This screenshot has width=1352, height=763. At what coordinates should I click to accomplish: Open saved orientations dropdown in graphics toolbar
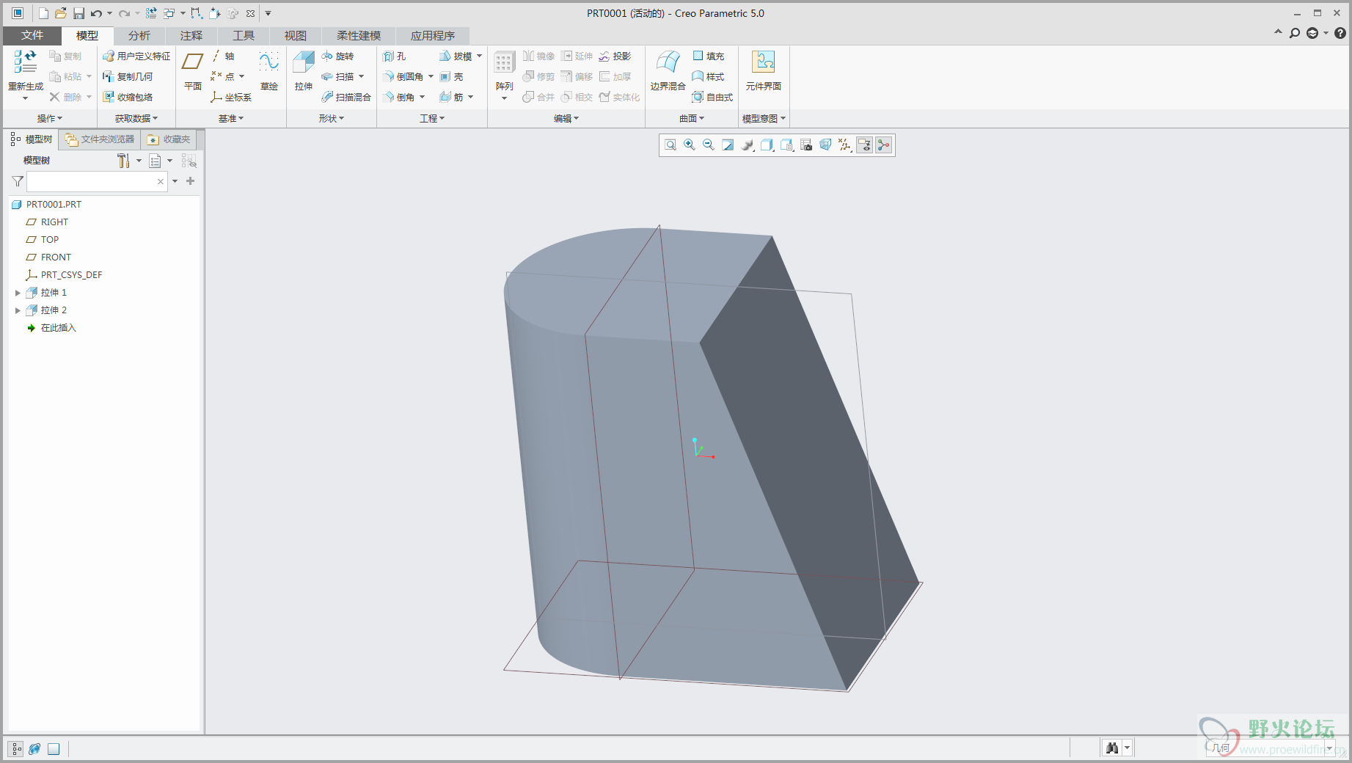point(786,145)
